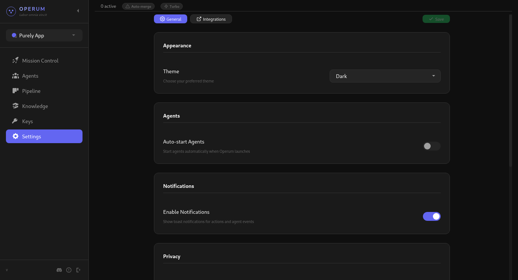Screen dimensions: 518x280
Task: Open Mission Control from the sidebar
Action: point(40,60)
